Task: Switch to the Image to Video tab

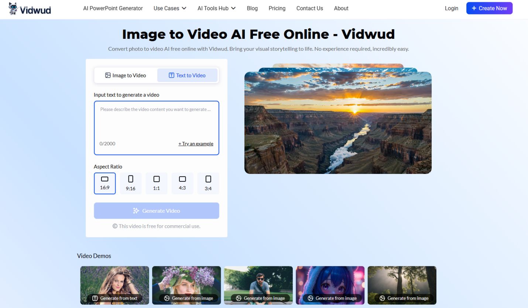Action: 126,75
